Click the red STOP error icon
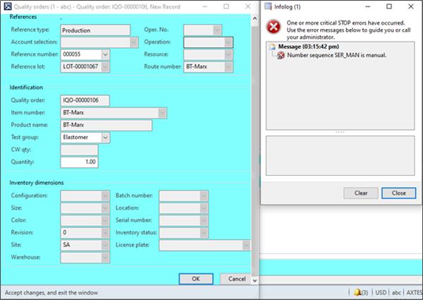 pyautogui.click(x=272, y=28)
